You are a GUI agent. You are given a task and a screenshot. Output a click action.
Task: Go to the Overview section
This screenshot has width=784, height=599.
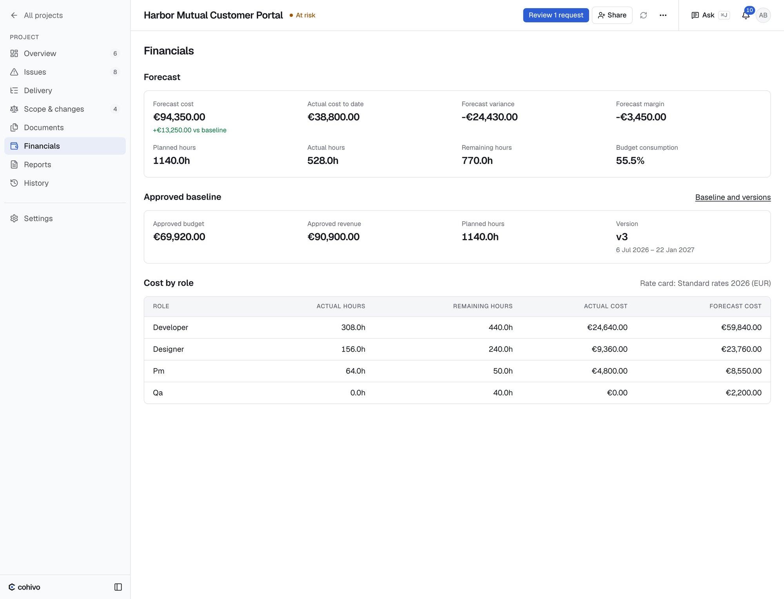pos(65,53)
